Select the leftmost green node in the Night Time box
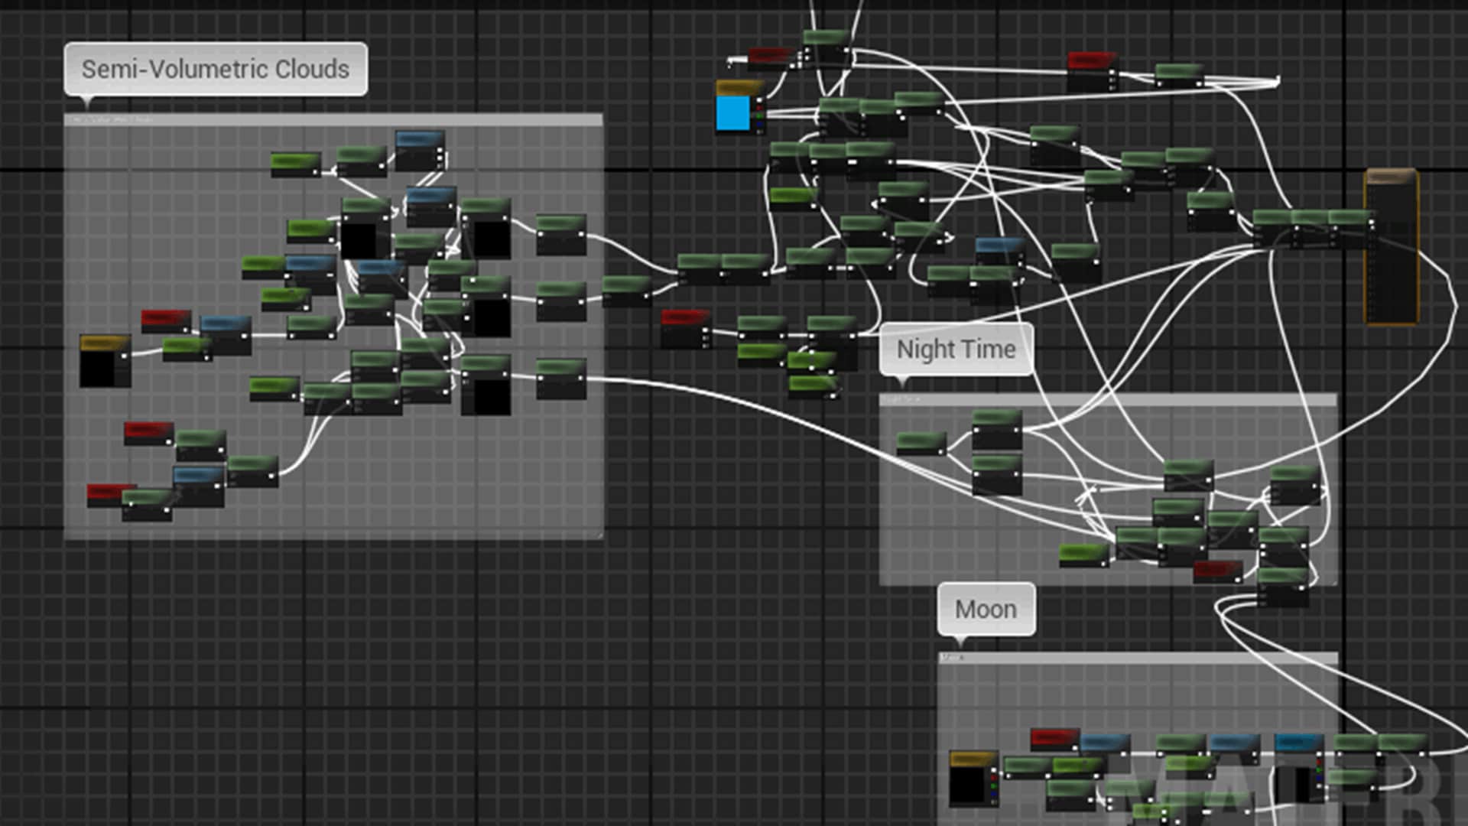This screenshot has width=1468, height=826. 921,441
